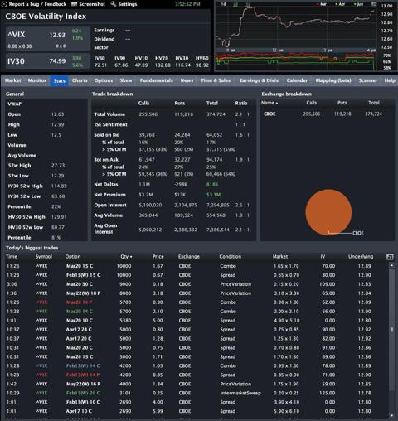The width and height of the screenshot is (398, 421).
Task: Sort trades by Time column header
Action: click(12, 257)
